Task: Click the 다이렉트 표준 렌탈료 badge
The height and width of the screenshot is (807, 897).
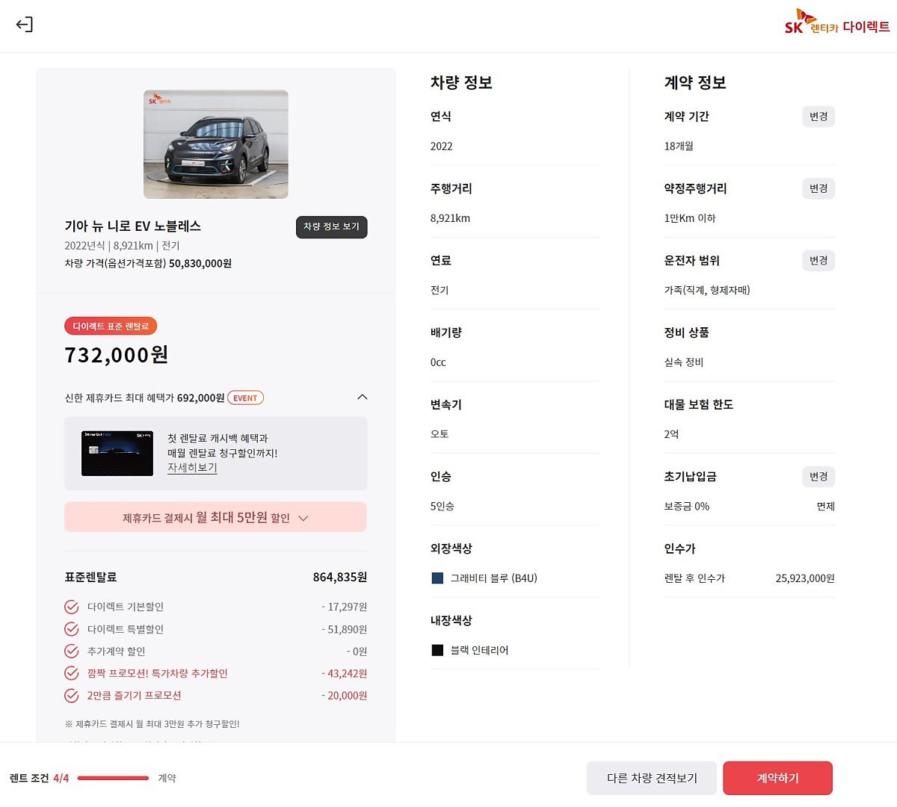Action: click(111, 327)
